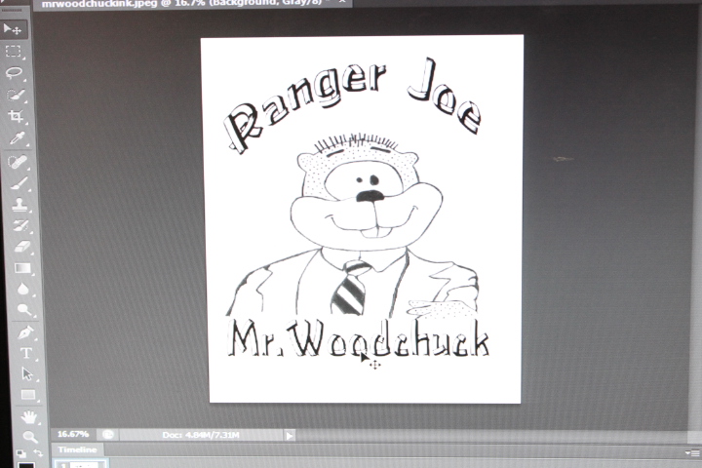This screenshot has height=468, width=702.
Task: Select the Rectangular Marquee tool
Action: 15,51
